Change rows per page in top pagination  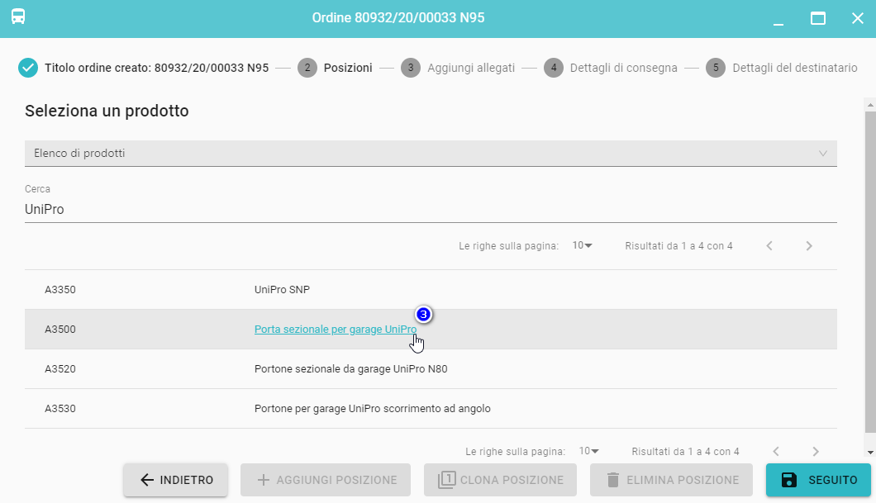click(x=583, y=245)
